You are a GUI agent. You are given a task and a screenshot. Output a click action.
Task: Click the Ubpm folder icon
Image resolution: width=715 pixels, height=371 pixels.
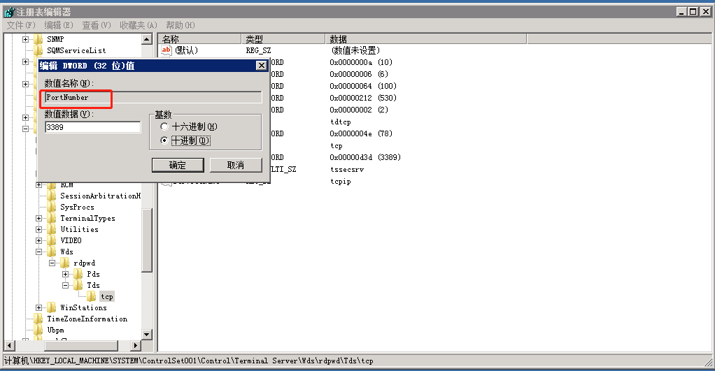tap(38, 330)
